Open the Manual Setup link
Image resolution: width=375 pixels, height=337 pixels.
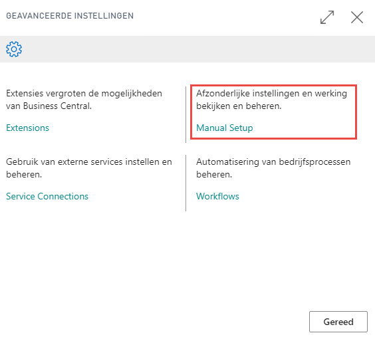click(x=224, y=128)
